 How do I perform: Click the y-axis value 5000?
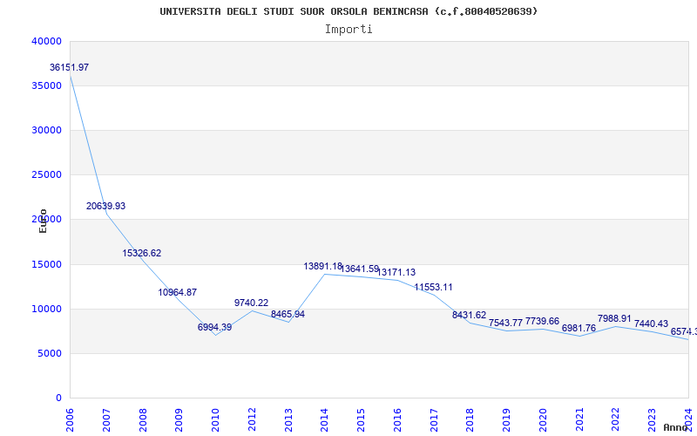point(50,354)
